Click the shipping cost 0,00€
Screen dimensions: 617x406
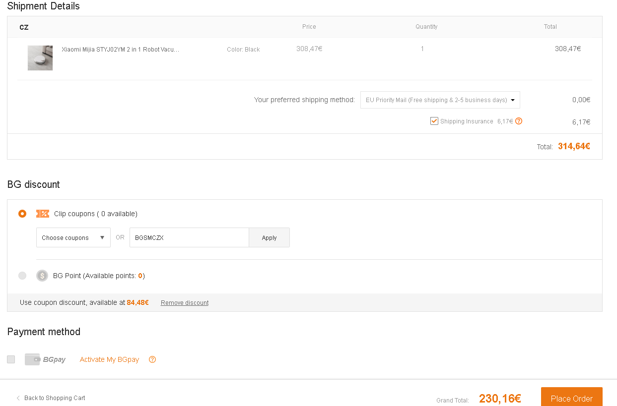pos(581,100)
